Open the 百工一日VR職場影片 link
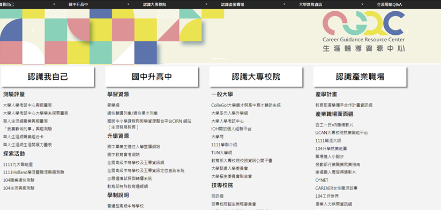Viewport: 441px width, 210px height. tap(334, 125)
